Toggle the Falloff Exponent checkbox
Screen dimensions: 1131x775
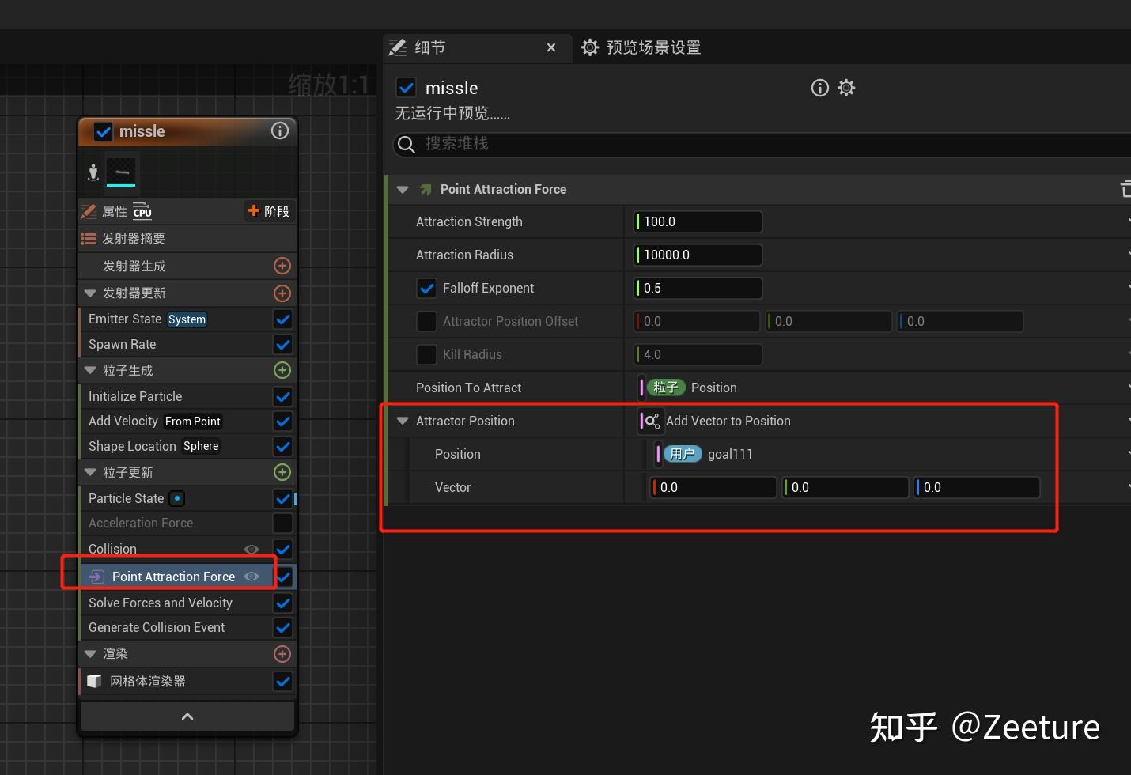tap(427, 288)
